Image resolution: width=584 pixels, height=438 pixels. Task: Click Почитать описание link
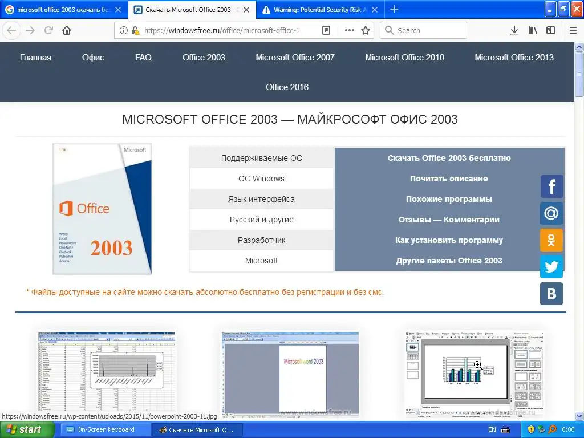pyautogui.click(x=449, y=179)
